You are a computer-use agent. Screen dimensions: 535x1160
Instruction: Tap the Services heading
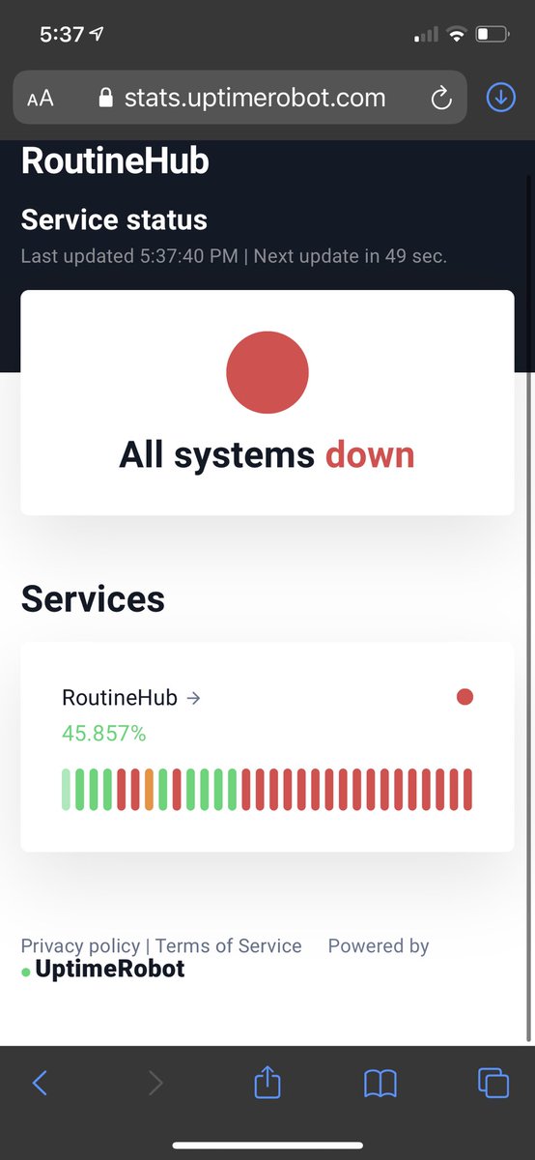pos(93,599)
